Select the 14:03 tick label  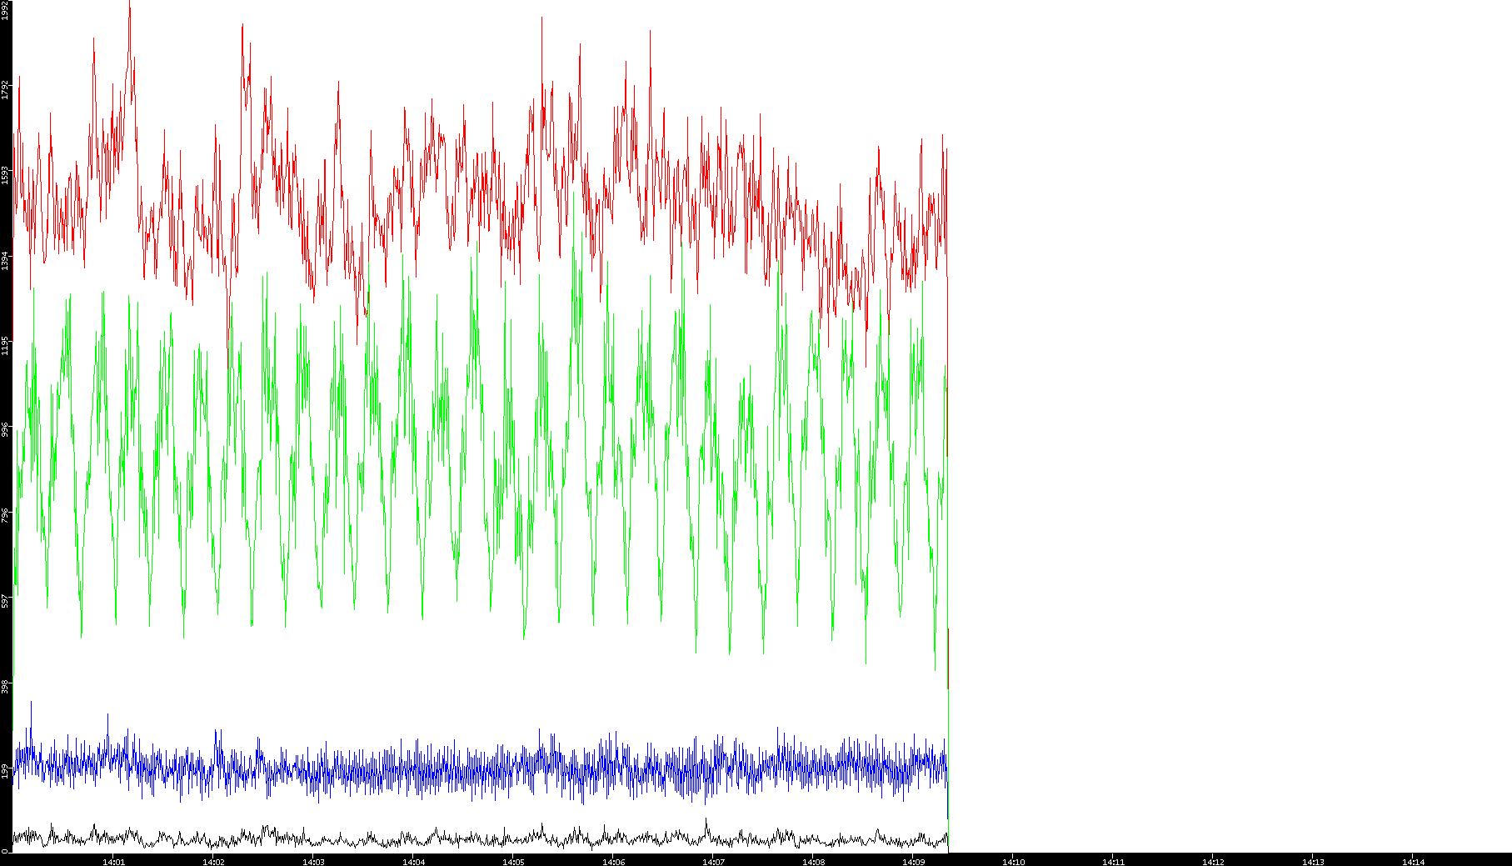pyautogui.click(x=313, y=862)
